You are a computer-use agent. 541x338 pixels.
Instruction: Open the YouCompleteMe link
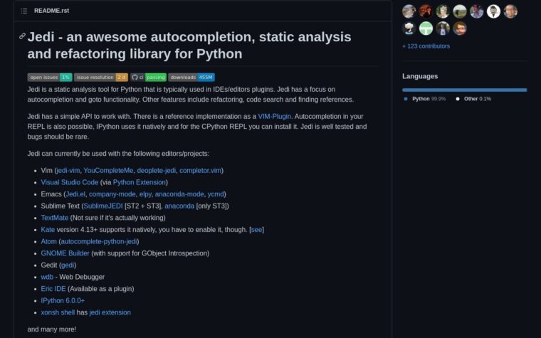pyautogui.click(x=108, y=171)
